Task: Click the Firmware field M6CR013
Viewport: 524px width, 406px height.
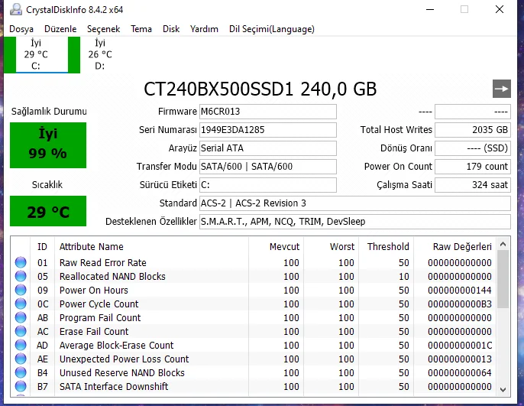Action: (268, 112)
